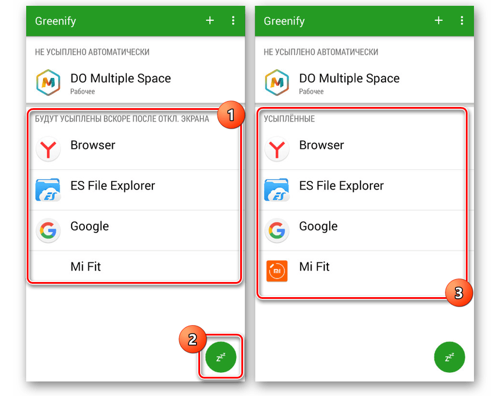Image resolution: width=492 pixels, height=396 pixels.
Task: Click the 'Усыплённые' section header
Action: point(289,119)
